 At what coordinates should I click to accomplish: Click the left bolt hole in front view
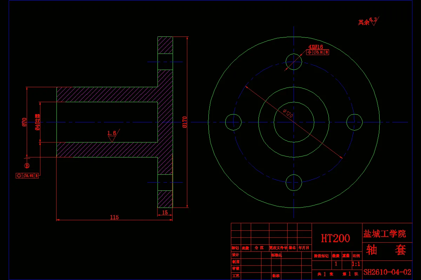pos(233,122)
